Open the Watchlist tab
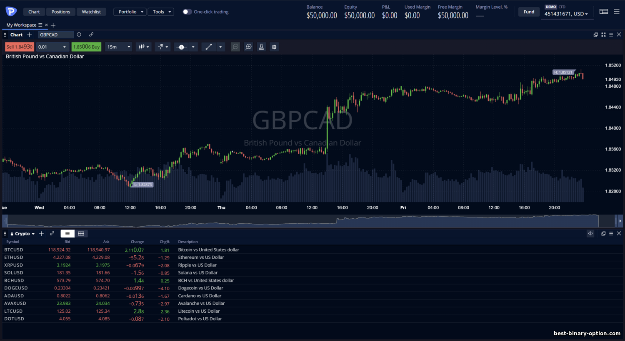625x341 pixels. click(x=91, y=12)
